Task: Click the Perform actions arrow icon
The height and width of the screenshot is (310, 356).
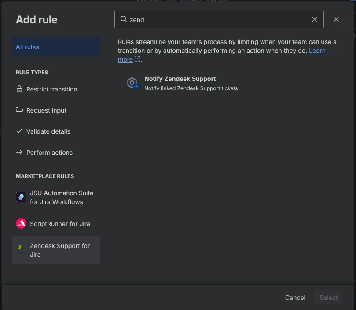Action: (19, 153)
